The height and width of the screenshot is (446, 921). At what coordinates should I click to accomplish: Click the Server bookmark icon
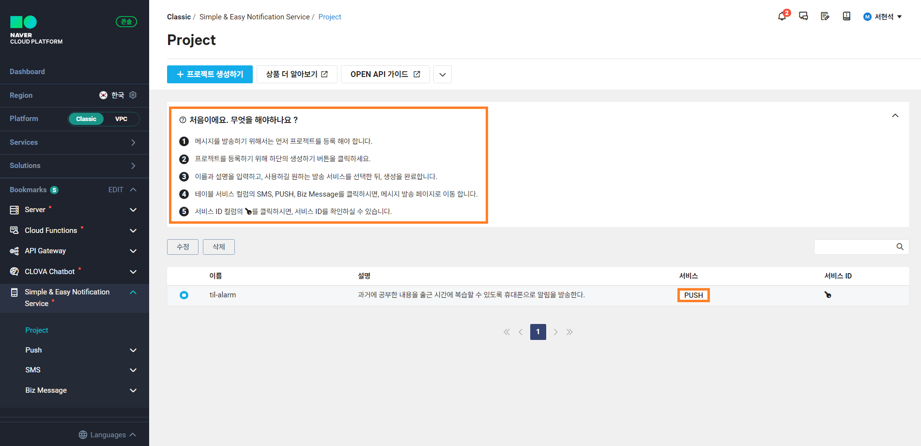[15, 210]
